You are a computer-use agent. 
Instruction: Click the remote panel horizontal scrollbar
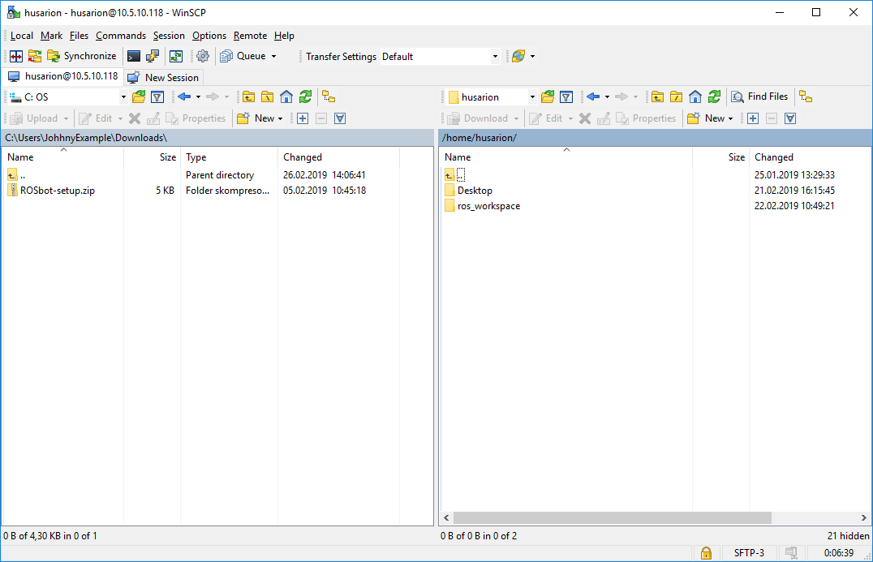coord(613,518)
